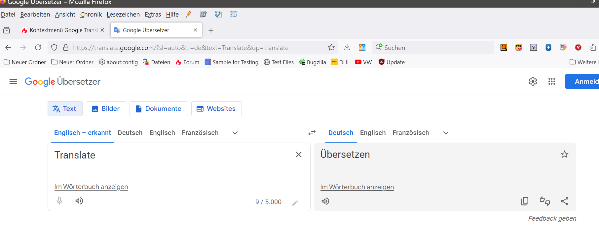Open Google Translate settings gear
This screenshot has width=599, height=225.
point(533,81)
